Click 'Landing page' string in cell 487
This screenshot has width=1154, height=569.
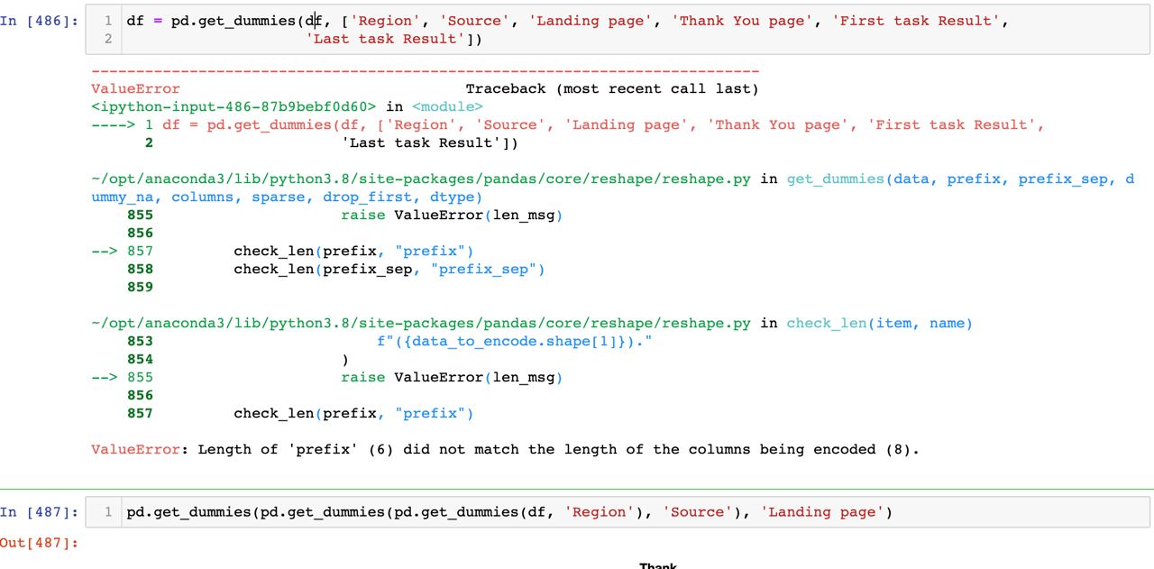822,512
